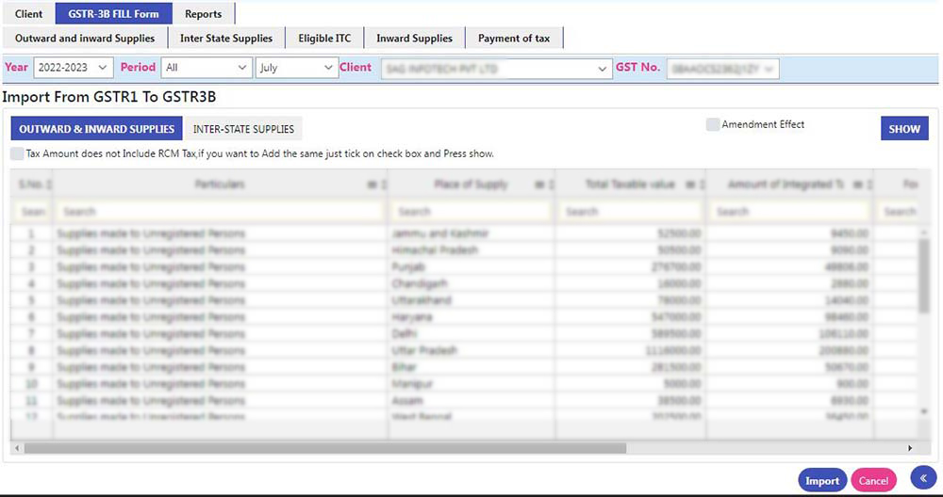Go to the Reports tab
943x497 pixels.
click(203, 14)
